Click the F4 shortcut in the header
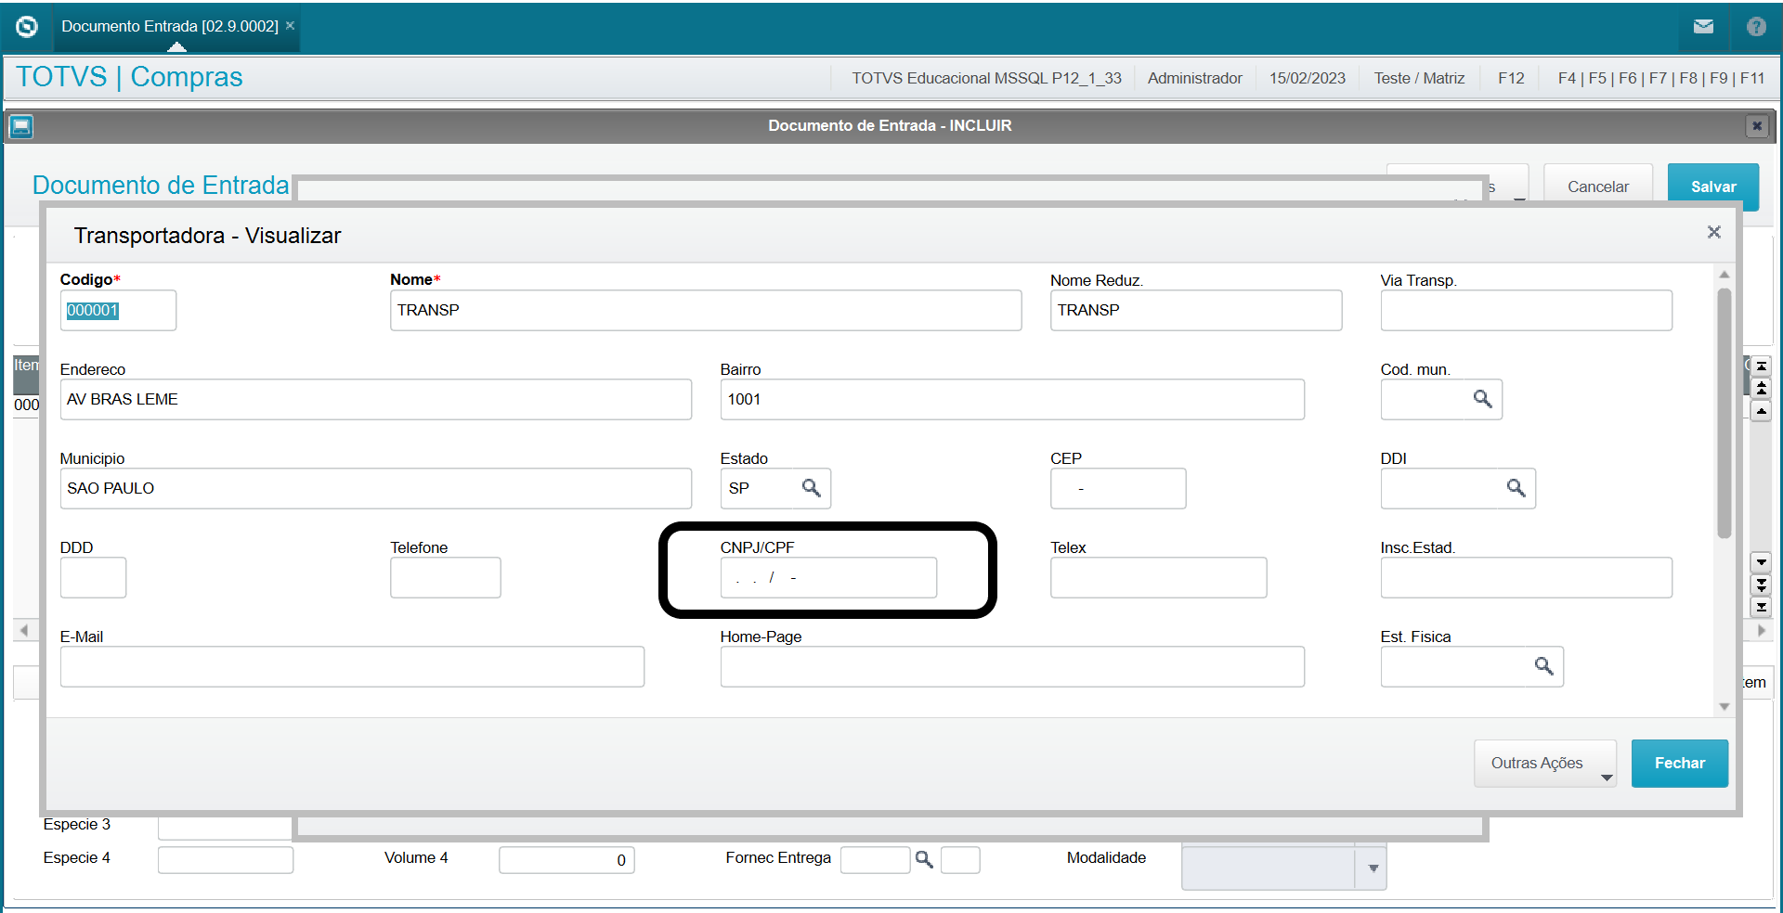The width and height of the screenshot is (1783, 913). pyautogui.click(x=1567, y=78)
